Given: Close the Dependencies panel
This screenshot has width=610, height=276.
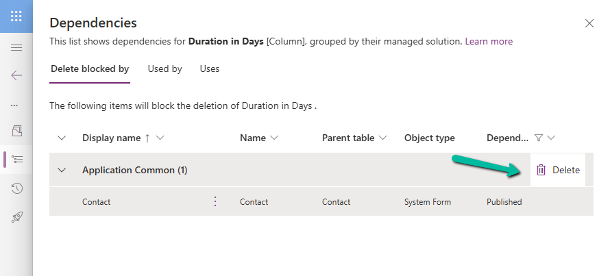Looking at the screenshot, I should pyautogui.click(x=589, y=23).
